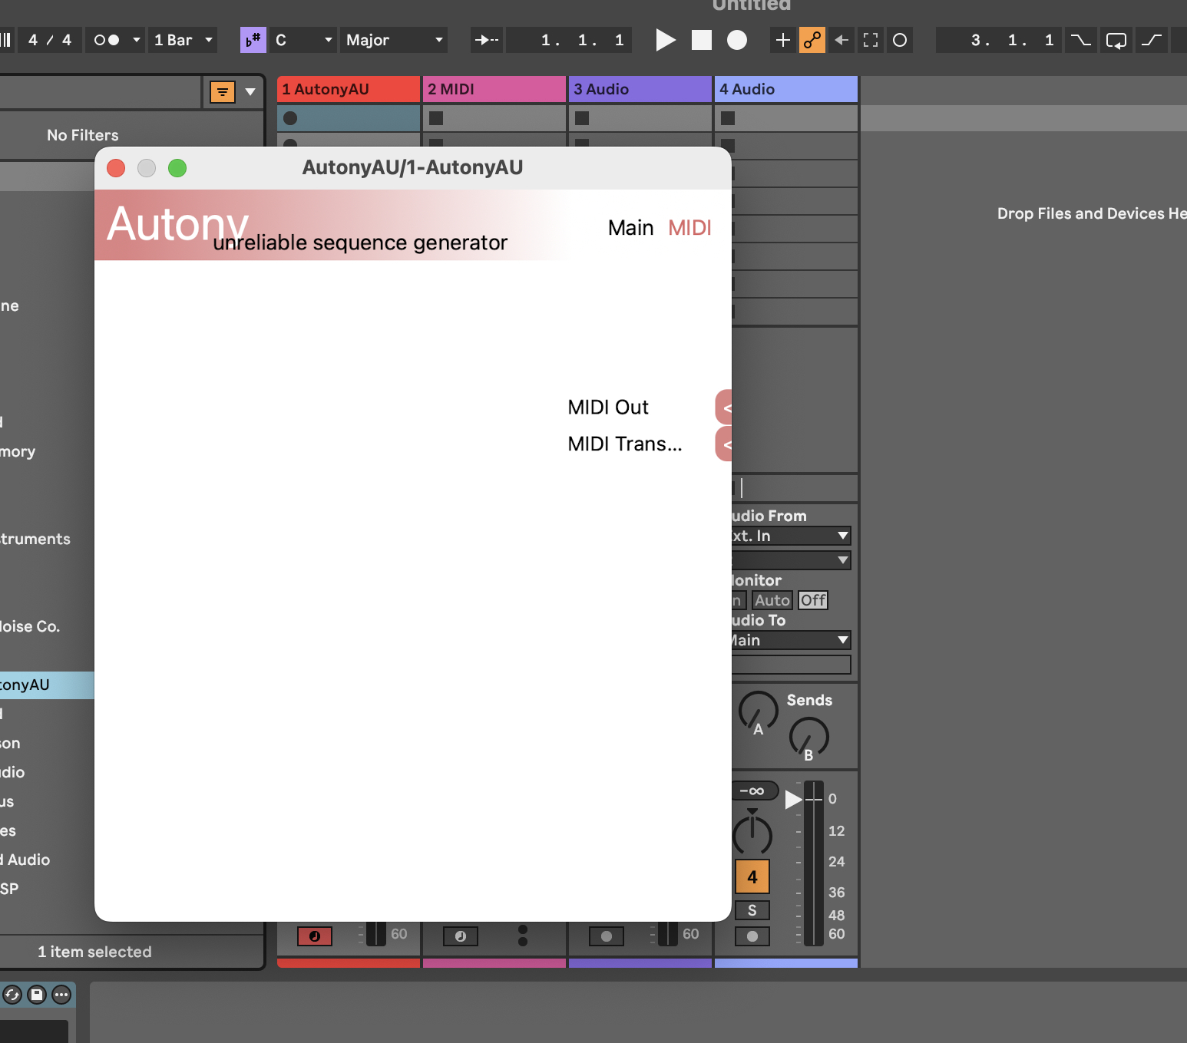Toggle the Punch-In switch icon
This screenshot has width=1187, height=1043.
point(1080,40)
